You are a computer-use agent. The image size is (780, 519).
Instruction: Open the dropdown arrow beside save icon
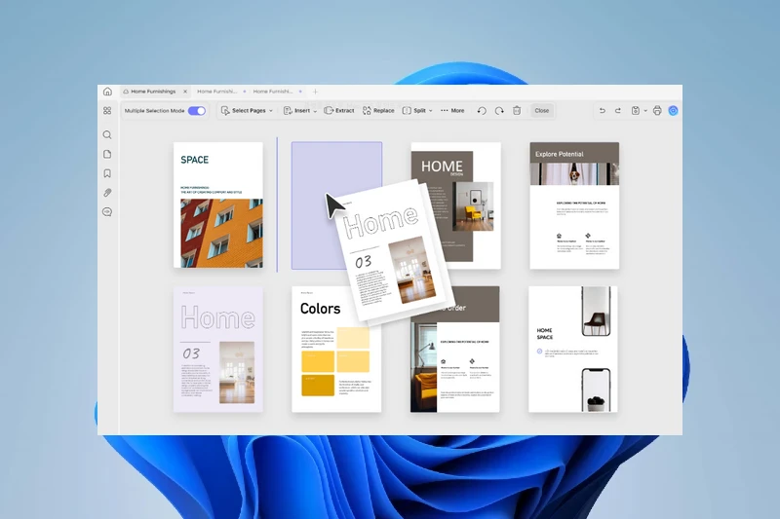[x=645, y=111]
